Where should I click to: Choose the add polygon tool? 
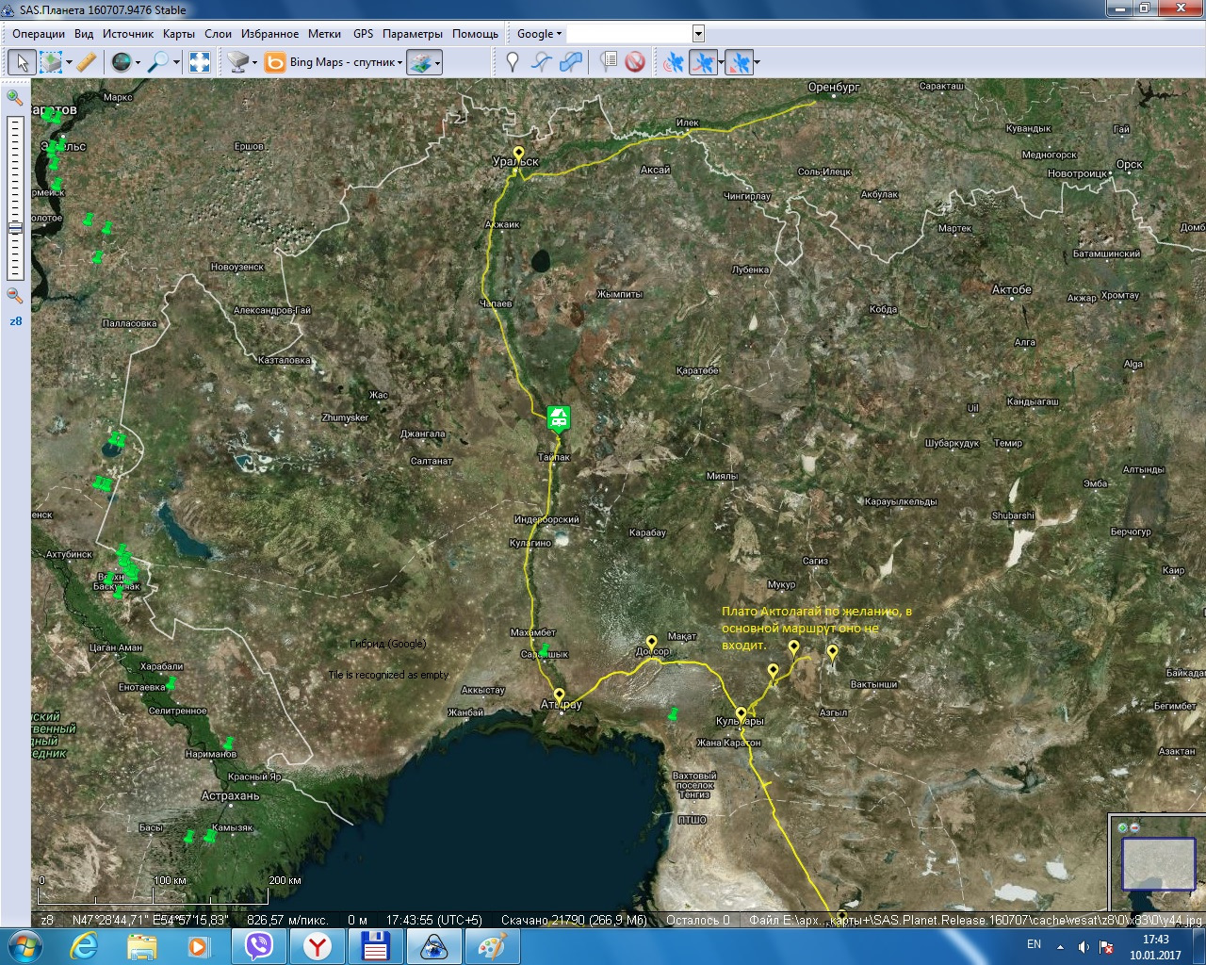(570, 62)
